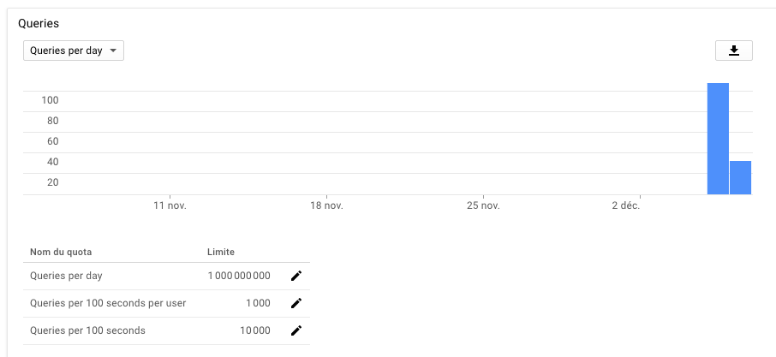776x357 pixels.
Task: Click the Queries per day table row
Action: click(66, 276)
